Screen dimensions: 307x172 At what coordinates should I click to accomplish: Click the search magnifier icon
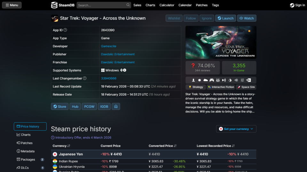coord(128,5)
